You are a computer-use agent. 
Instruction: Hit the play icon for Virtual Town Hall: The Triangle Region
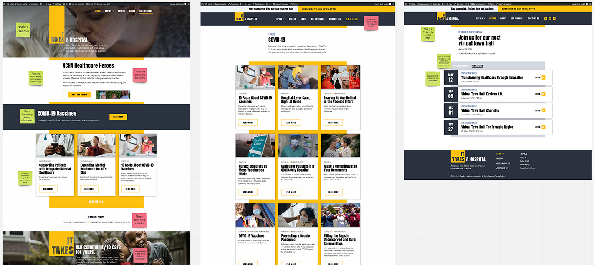[x=543, y=127]
